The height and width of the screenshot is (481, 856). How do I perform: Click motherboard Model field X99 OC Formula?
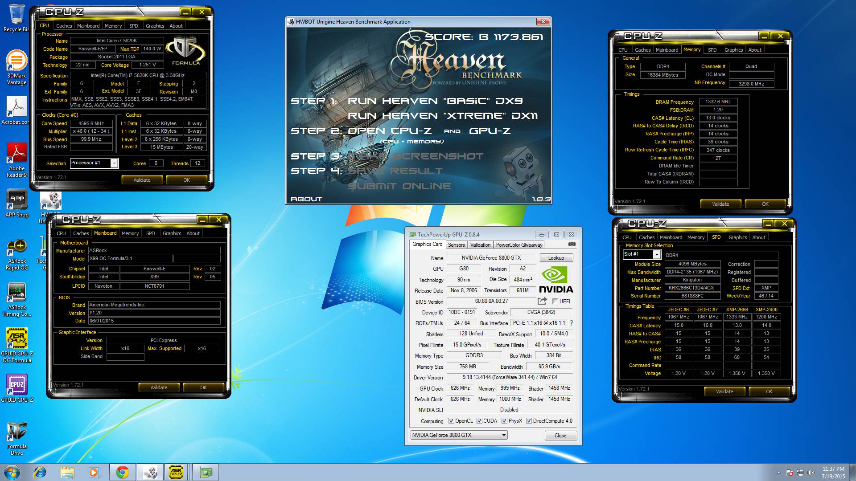click(x=130, y=259)
